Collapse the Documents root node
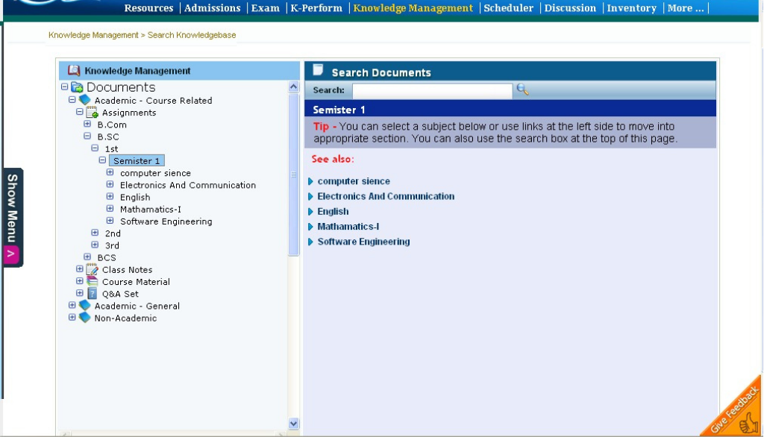Image resolution: width=764 pixels, height=437 pixels. (x=64, y=87)
